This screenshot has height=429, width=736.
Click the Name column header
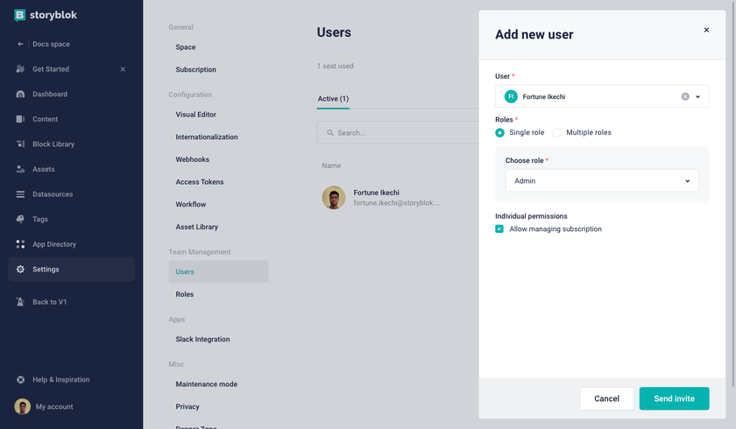coord(331,166)
